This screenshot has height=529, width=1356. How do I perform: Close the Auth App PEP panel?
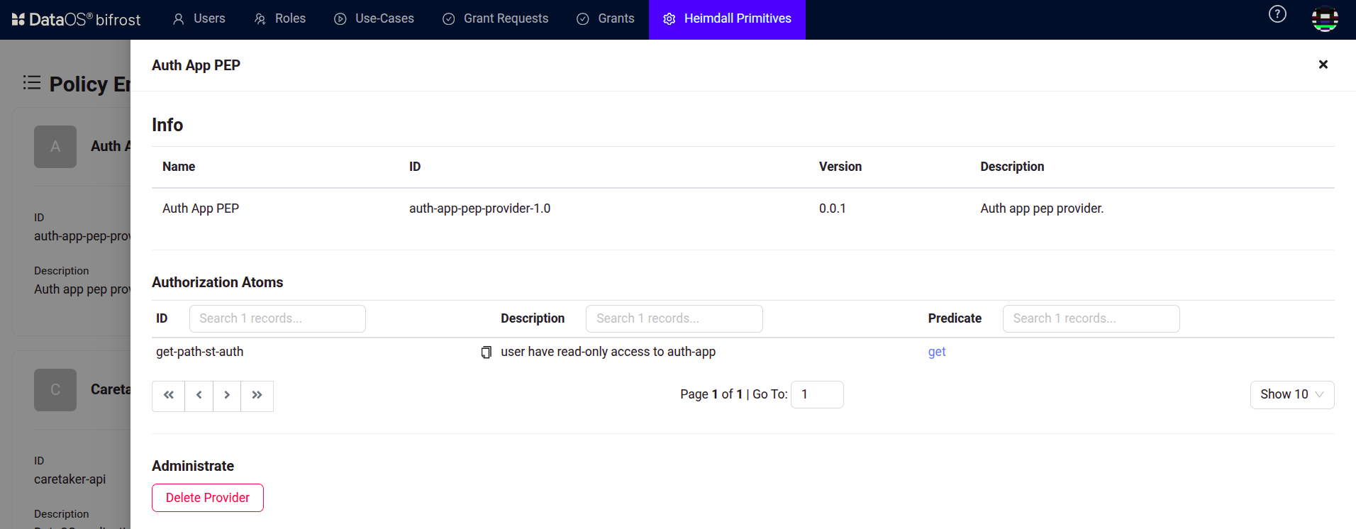[1323, 65]
